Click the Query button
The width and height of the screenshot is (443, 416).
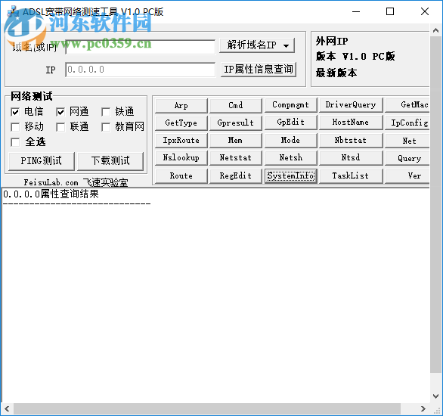coord(407,158)
